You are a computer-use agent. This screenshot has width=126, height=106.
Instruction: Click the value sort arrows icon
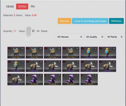click(x=33, y=31)
